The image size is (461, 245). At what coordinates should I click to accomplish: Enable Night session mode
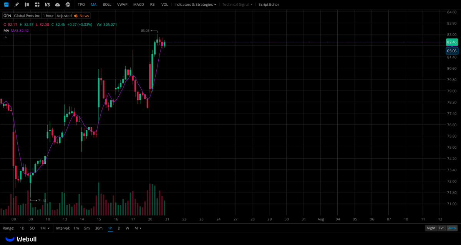pos(431,228)
